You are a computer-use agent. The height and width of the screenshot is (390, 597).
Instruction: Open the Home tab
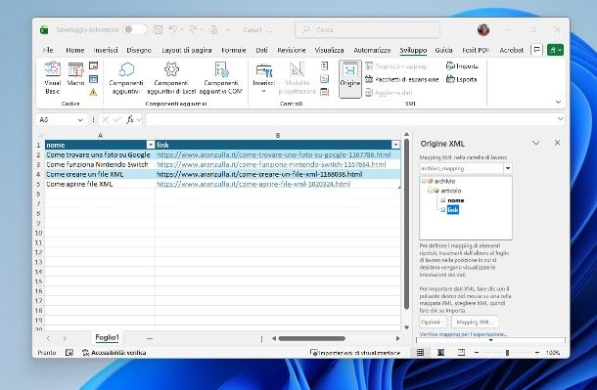pyautogui.click(x=75, y=50)
